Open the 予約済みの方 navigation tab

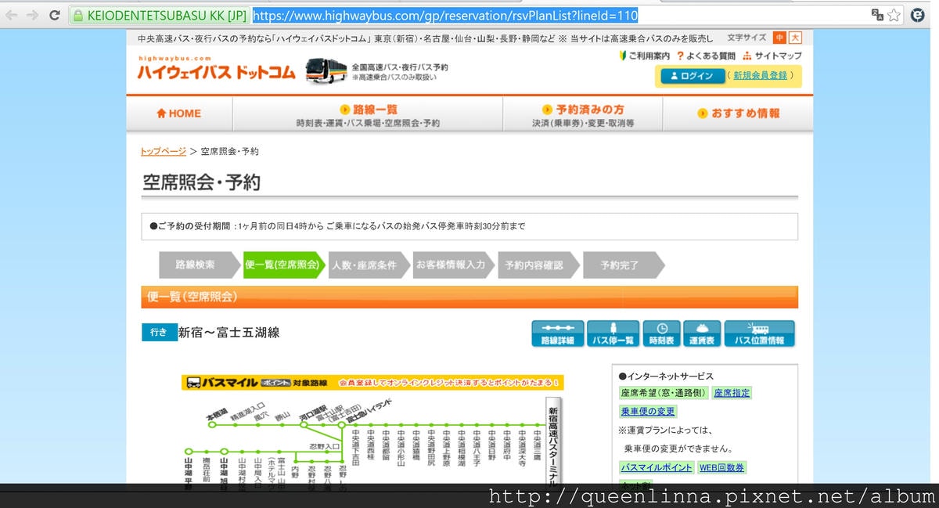[583, 114]
